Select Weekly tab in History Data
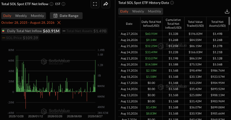The height and width of the screenshot is (120, 231). click(138, 11)
